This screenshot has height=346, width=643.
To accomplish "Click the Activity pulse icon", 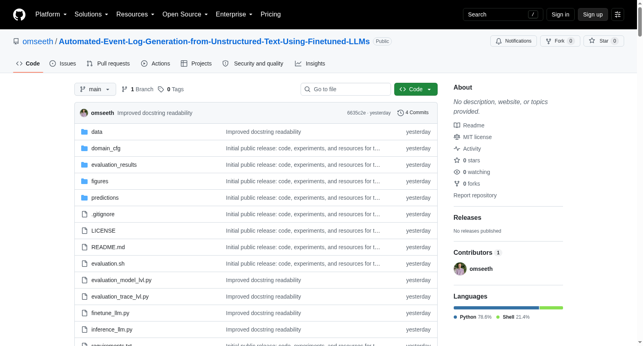I will (x=457, y=149).
